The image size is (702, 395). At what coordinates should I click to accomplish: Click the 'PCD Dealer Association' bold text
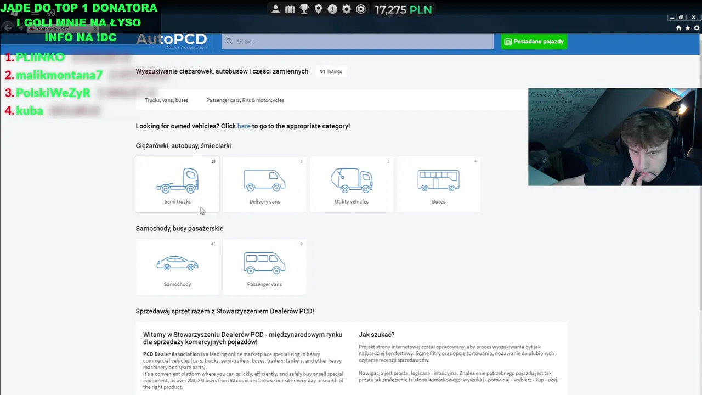pos(172,354)
